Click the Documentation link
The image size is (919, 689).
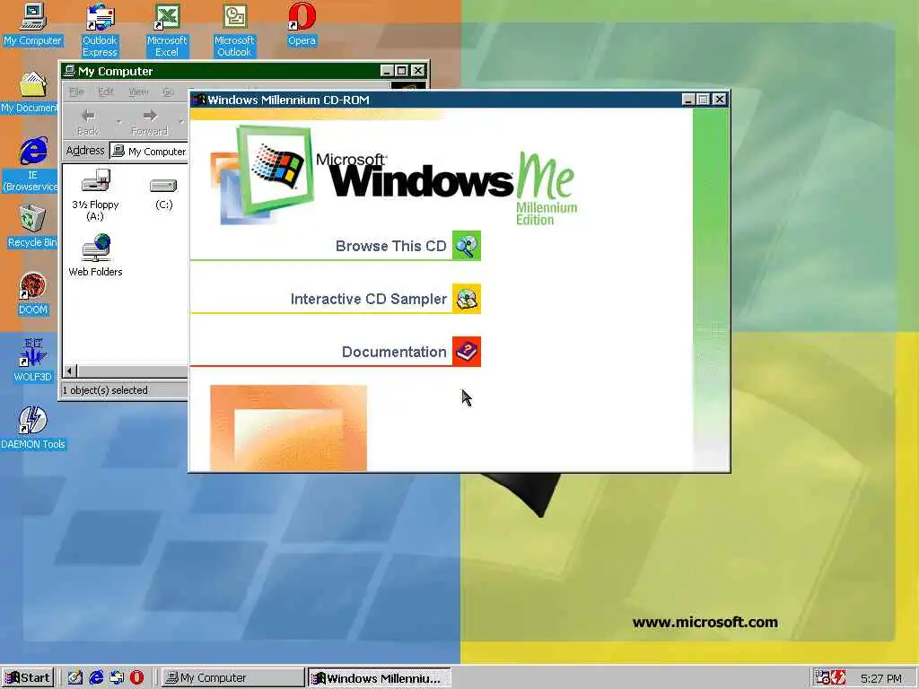[394, 352]
